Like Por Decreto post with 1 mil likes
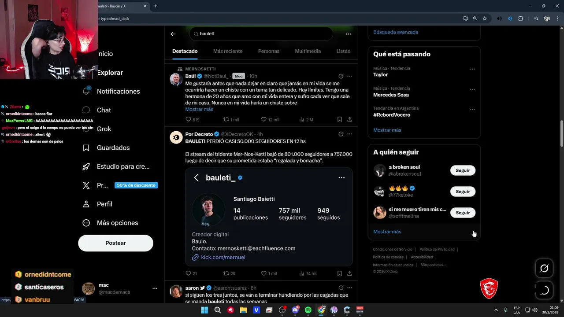The height and width of the screenshot is (317, 564). (269, 273)
